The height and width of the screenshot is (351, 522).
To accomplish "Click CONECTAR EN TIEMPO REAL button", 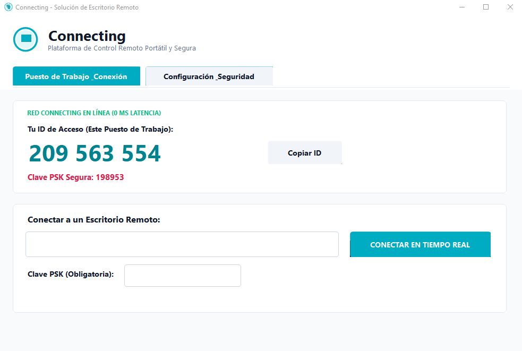I will pos(420,244).
